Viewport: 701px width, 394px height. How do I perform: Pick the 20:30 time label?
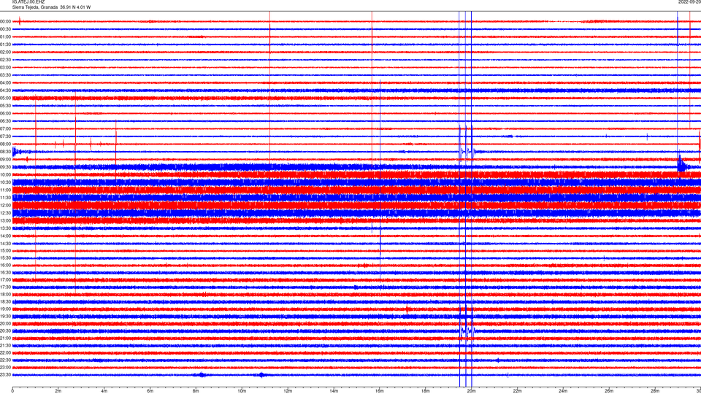pos(5,331)
